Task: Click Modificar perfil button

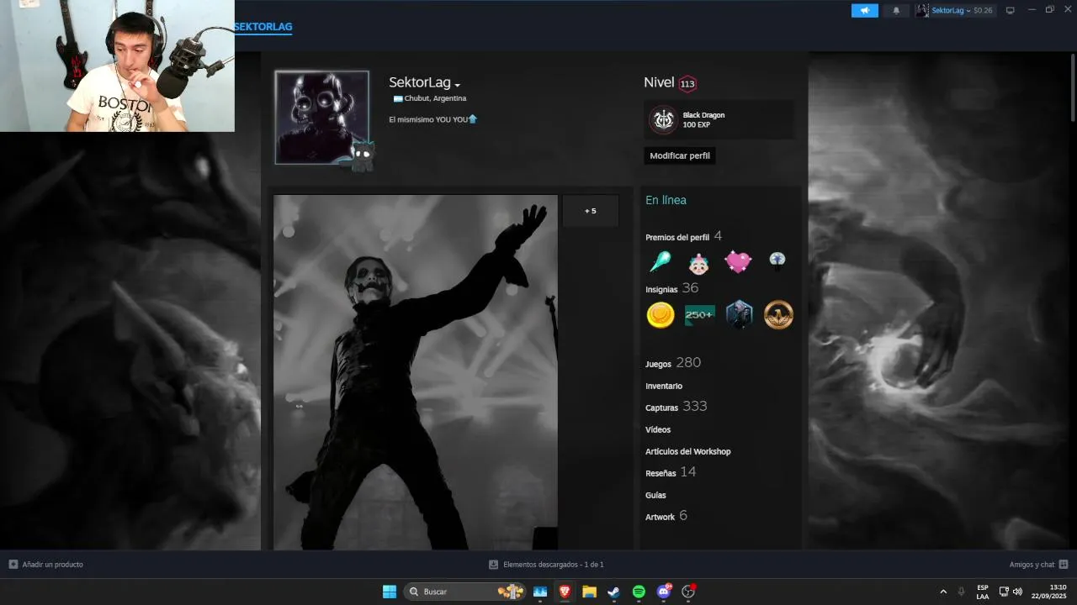Action: [680, 155]
